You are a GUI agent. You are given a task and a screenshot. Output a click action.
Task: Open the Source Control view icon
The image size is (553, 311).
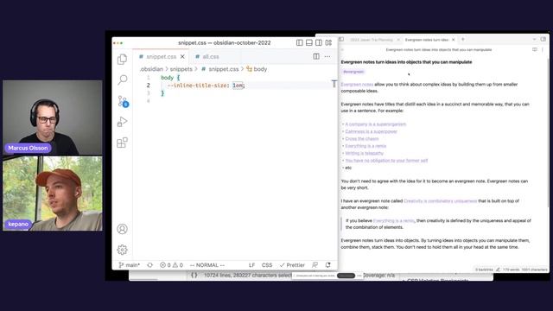(123, 101)
